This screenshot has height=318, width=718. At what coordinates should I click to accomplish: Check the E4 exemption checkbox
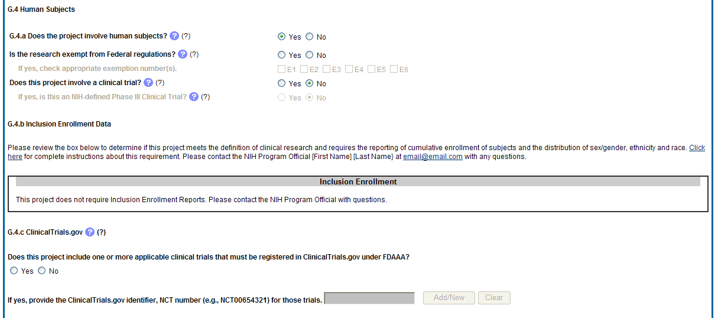click(349, 69)
